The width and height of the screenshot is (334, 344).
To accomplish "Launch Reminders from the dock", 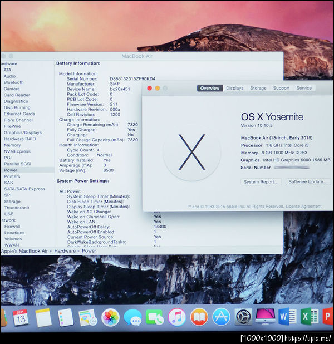I will pos(65,318).
